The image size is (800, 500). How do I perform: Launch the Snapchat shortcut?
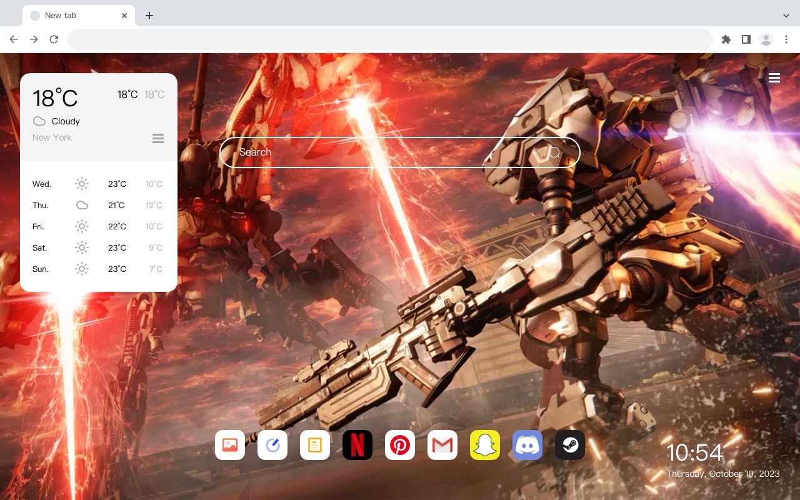click(x=485, y=445)
